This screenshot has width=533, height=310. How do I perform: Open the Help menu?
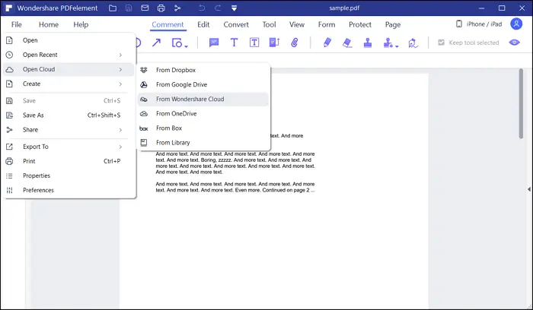coord(81,24)
